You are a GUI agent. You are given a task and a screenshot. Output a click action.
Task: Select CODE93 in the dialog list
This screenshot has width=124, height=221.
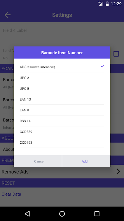tap(62, 143)
